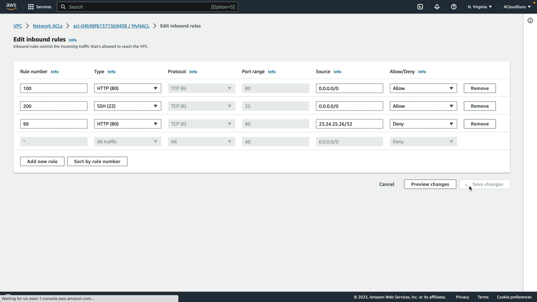Open Allow/Deny dropdown for rule 99
The width and height of the screenshot is (537, 302).
423,124
